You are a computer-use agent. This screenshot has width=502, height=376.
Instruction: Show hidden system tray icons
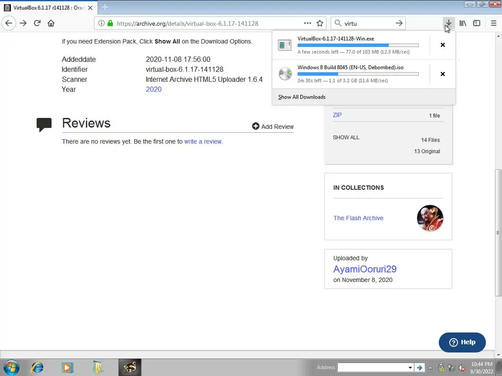click(x=430, y=368)
